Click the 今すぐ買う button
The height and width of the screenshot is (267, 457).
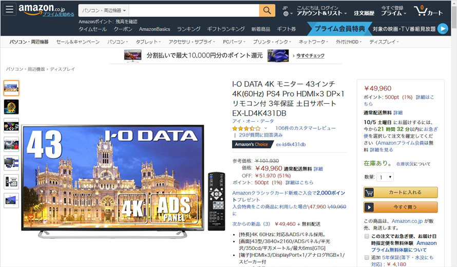pos(401,207)
